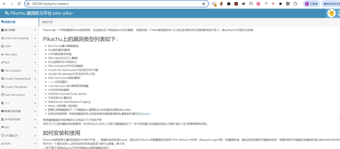Expand the RCE submenu chevron
The width and height of the screenshot is (340, 149).
[35, 63]
